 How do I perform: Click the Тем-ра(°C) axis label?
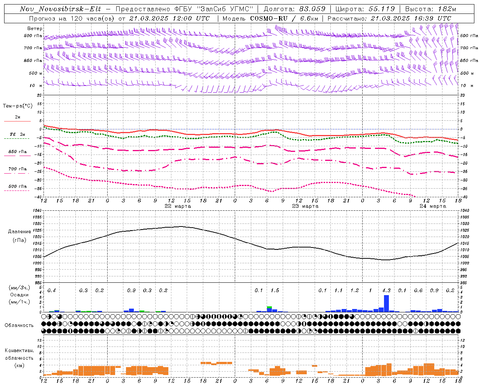[18, 106]
